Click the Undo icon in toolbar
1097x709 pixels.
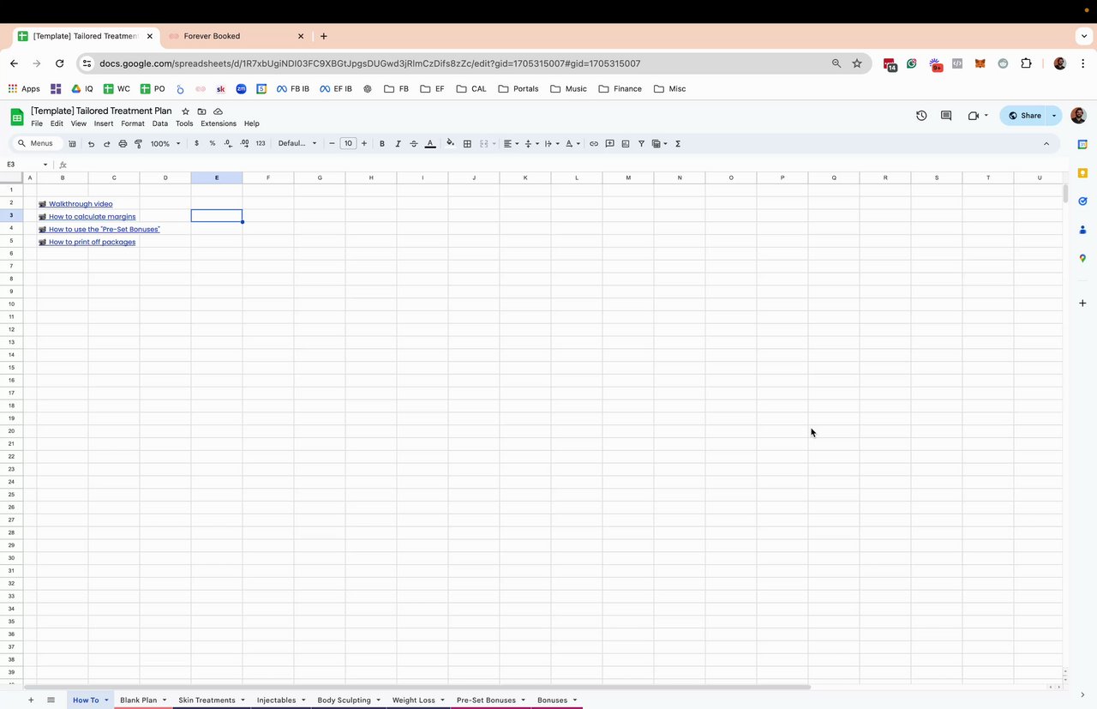[91, 144]
